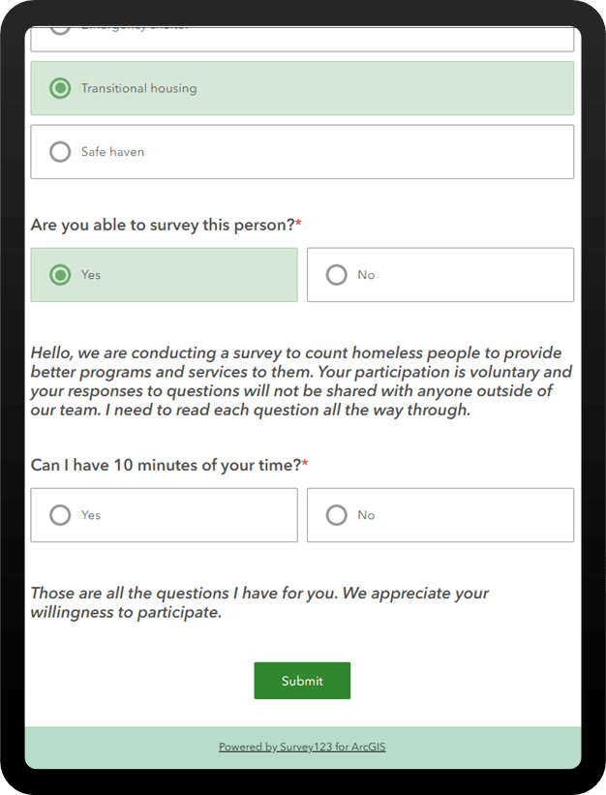Click the introductory consent paragraph text
Viewport: 606px width, 795px height.
click(x=301, y=381)
